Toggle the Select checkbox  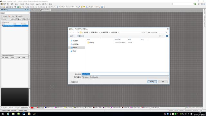(12, 19)
